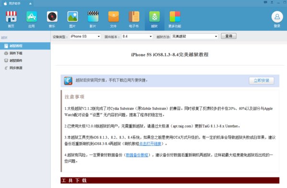Screen dimensions: 287x188
Task: Click the up-arrow icon beside 同步助手
Action: pyautogui.click(x=30, y=3)
